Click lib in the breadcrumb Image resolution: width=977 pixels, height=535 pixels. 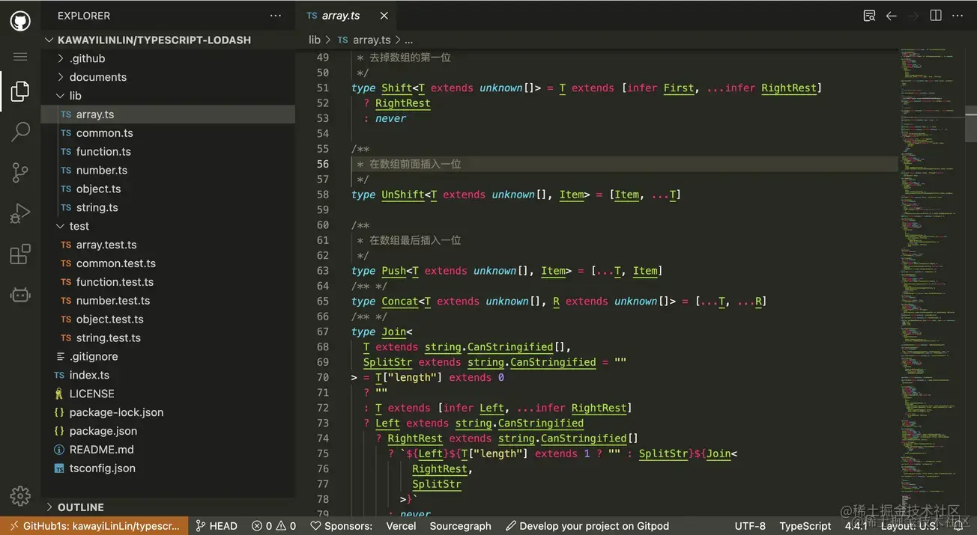[315, 40]
